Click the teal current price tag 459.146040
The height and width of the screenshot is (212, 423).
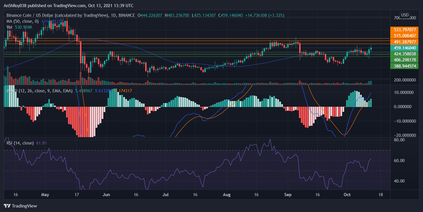tap(404, 48)
